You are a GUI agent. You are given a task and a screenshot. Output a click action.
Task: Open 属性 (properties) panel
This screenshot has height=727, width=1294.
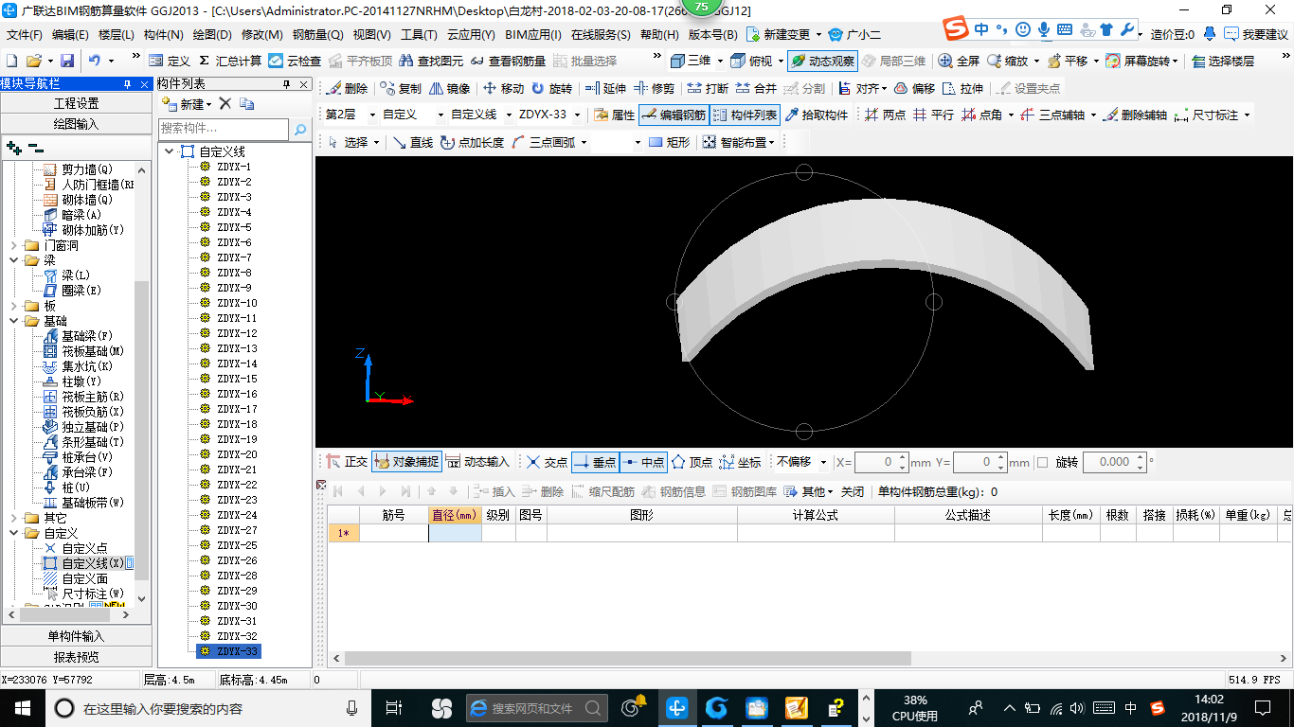[x=614, y=115]
